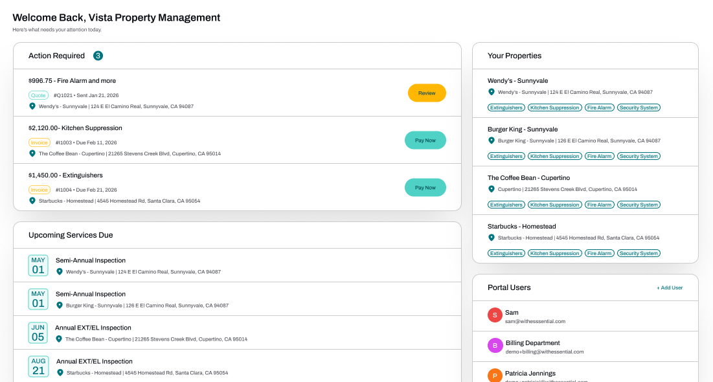Pay the $1,450.00 Extinguishers invoice

pyautogui.click(x=425, y=187)
